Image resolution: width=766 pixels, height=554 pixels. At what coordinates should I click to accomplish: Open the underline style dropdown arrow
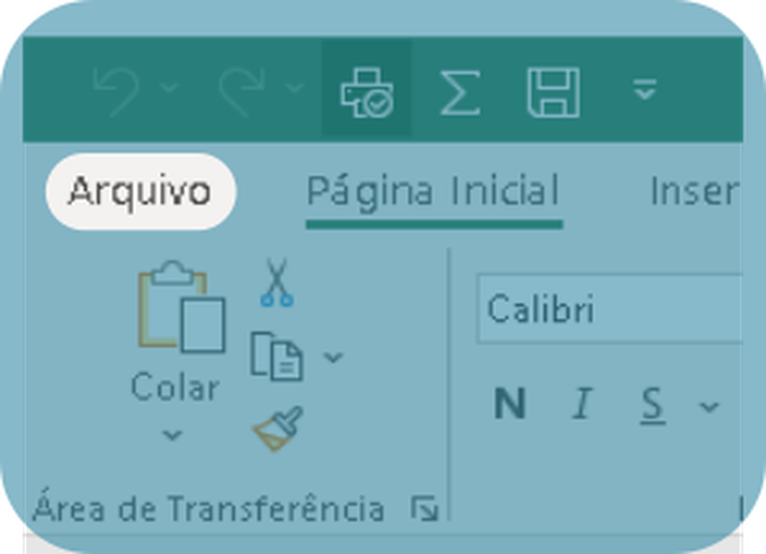[x=709, y=406]
